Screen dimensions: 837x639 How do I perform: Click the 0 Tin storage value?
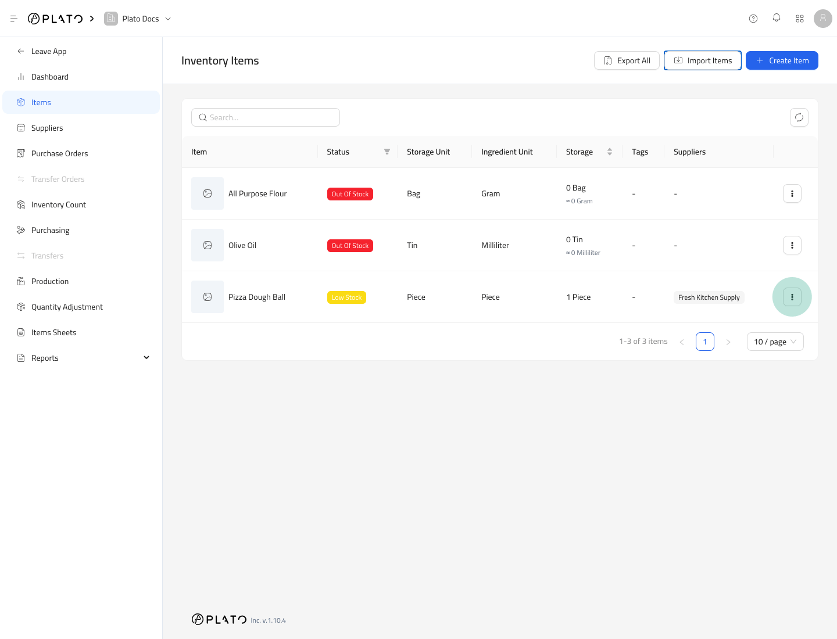point(574,239)
